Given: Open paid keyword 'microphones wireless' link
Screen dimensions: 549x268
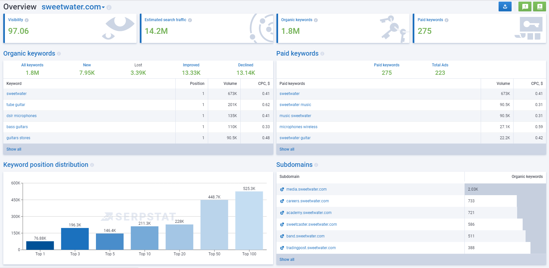Looking at the screenshot, I should (x=299, y=127).
